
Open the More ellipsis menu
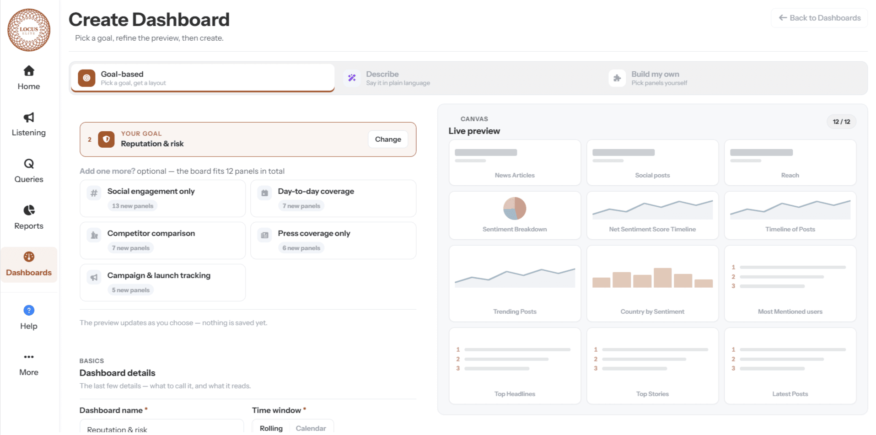point(29,357)
